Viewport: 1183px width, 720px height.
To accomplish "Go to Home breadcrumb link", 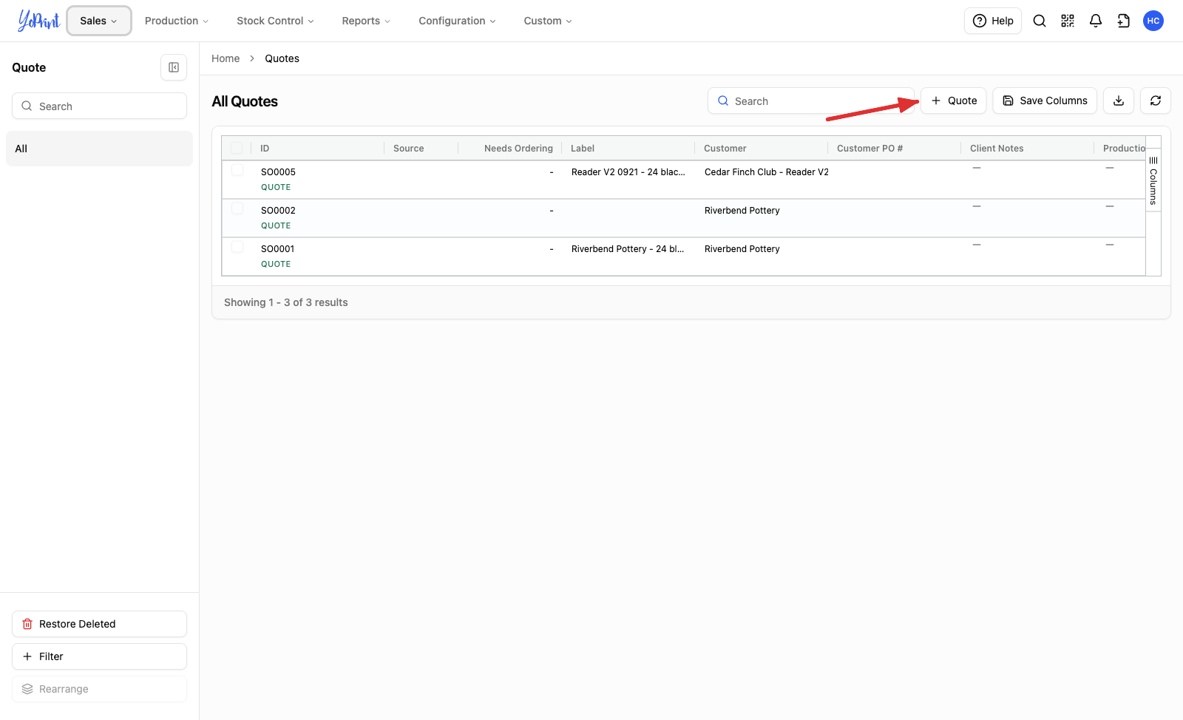I will point(226,58).
